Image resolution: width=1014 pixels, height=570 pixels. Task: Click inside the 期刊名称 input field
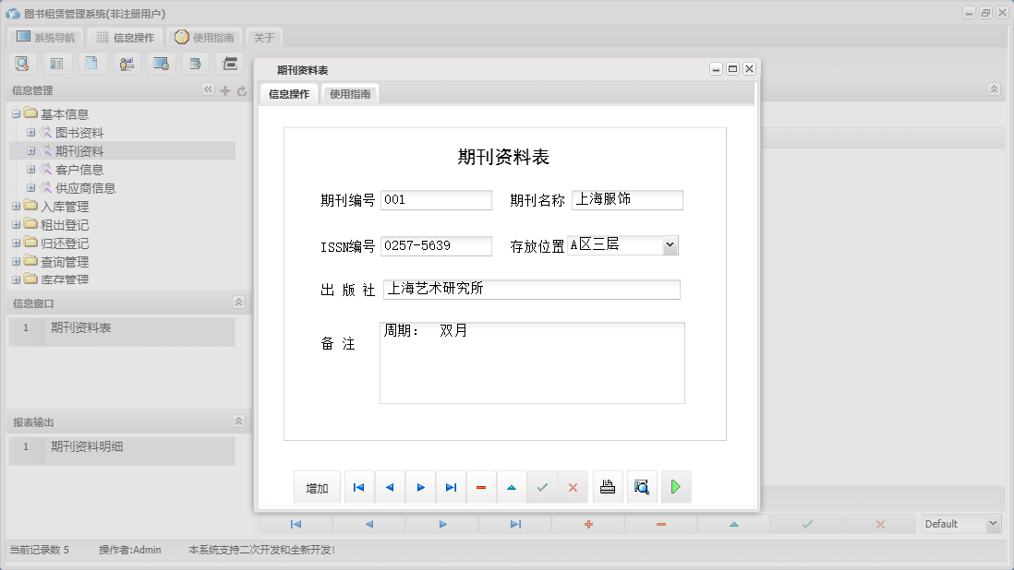click(627, 199)
